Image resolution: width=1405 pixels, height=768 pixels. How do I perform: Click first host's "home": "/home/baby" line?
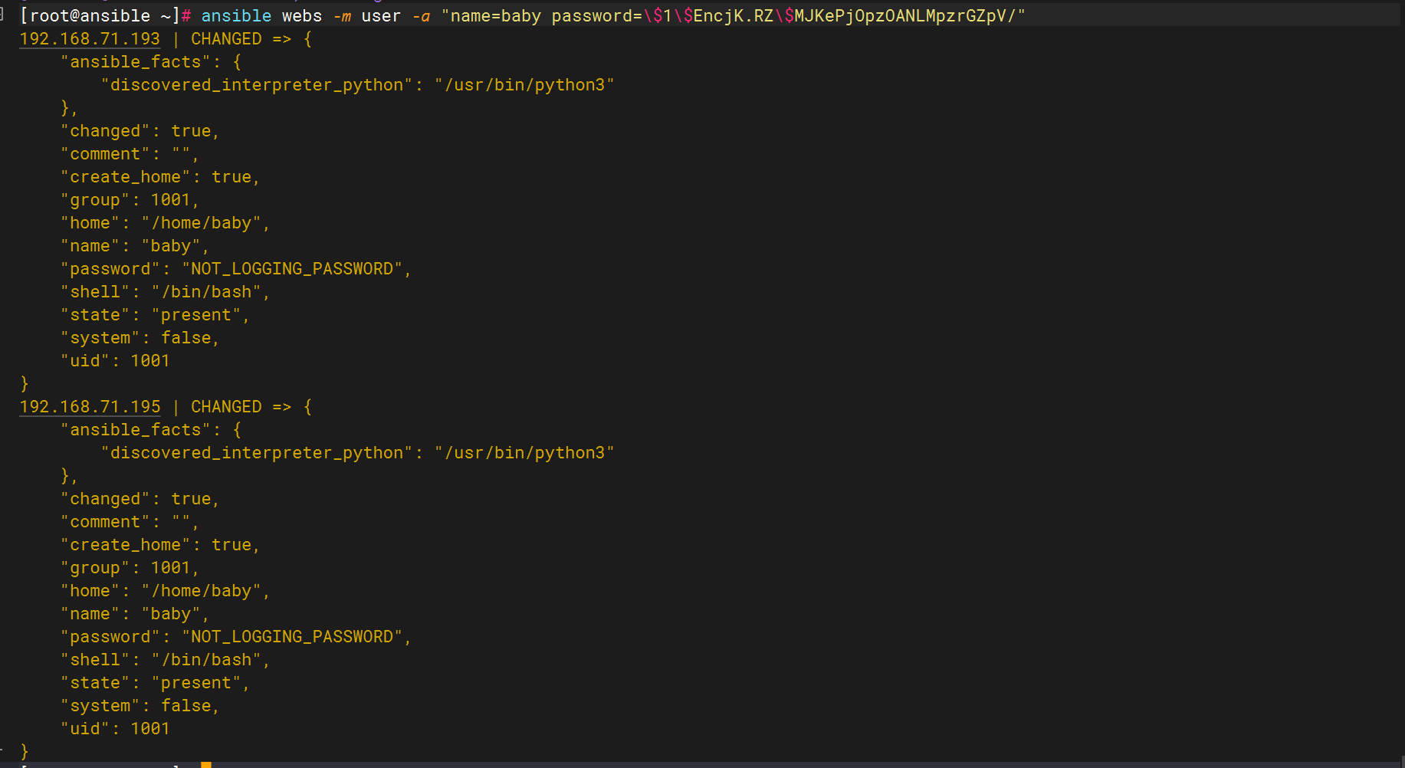[165, 223]
